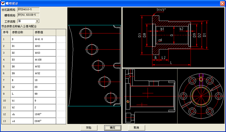Viewport: 226px width, 132px height.
Task: Click the 参数值 column header
Action: coord(45,32)
